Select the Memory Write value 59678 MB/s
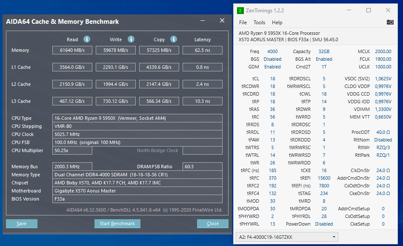Viewport: 403px width, 246px height. click(x=116, y=50)
